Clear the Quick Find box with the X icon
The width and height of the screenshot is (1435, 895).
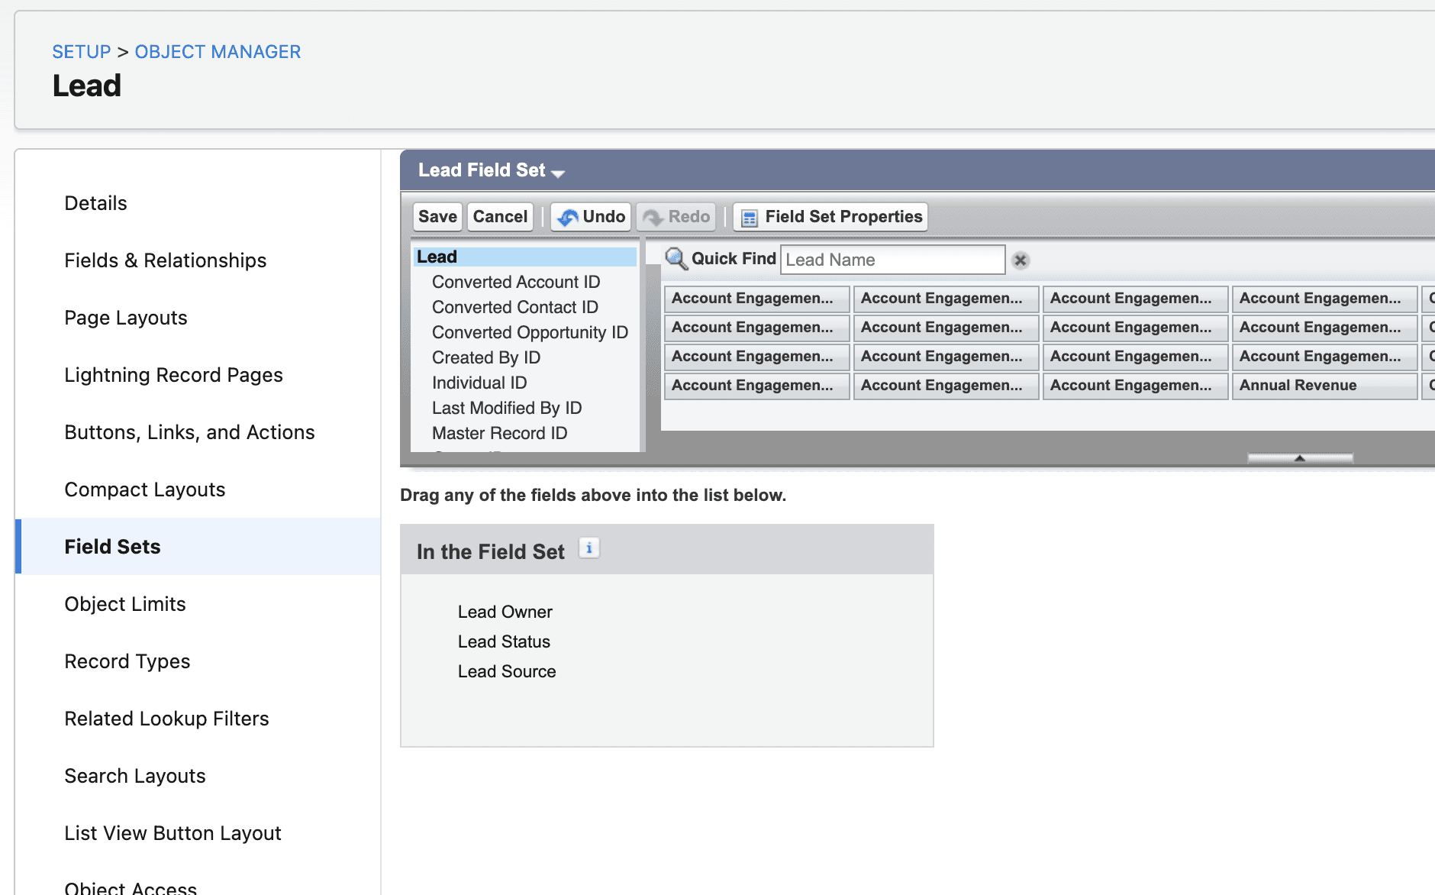coord(1021,260)
